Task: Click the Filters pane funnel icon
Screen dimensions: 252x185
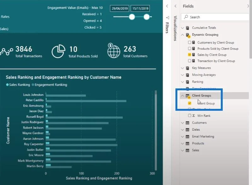Action: click(x=168, y=18)
